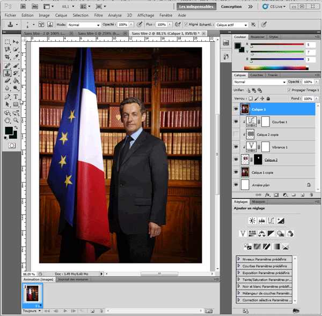Select the Brush tool

pyautogui.click(x=16, y=65)
